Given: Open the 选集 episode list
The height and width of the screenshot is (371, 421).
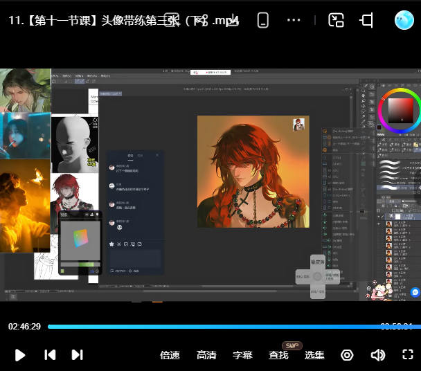Looking at the screenshot, I should pyautogui.click(x=314, y=355).
